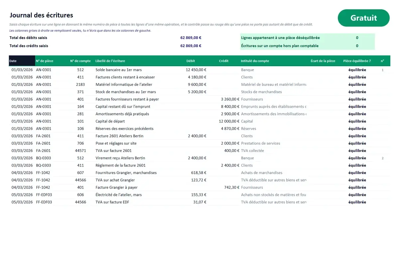399x266 pixels.
Task: Select account number 2183 cell
Action: click(x=80, y=84)
